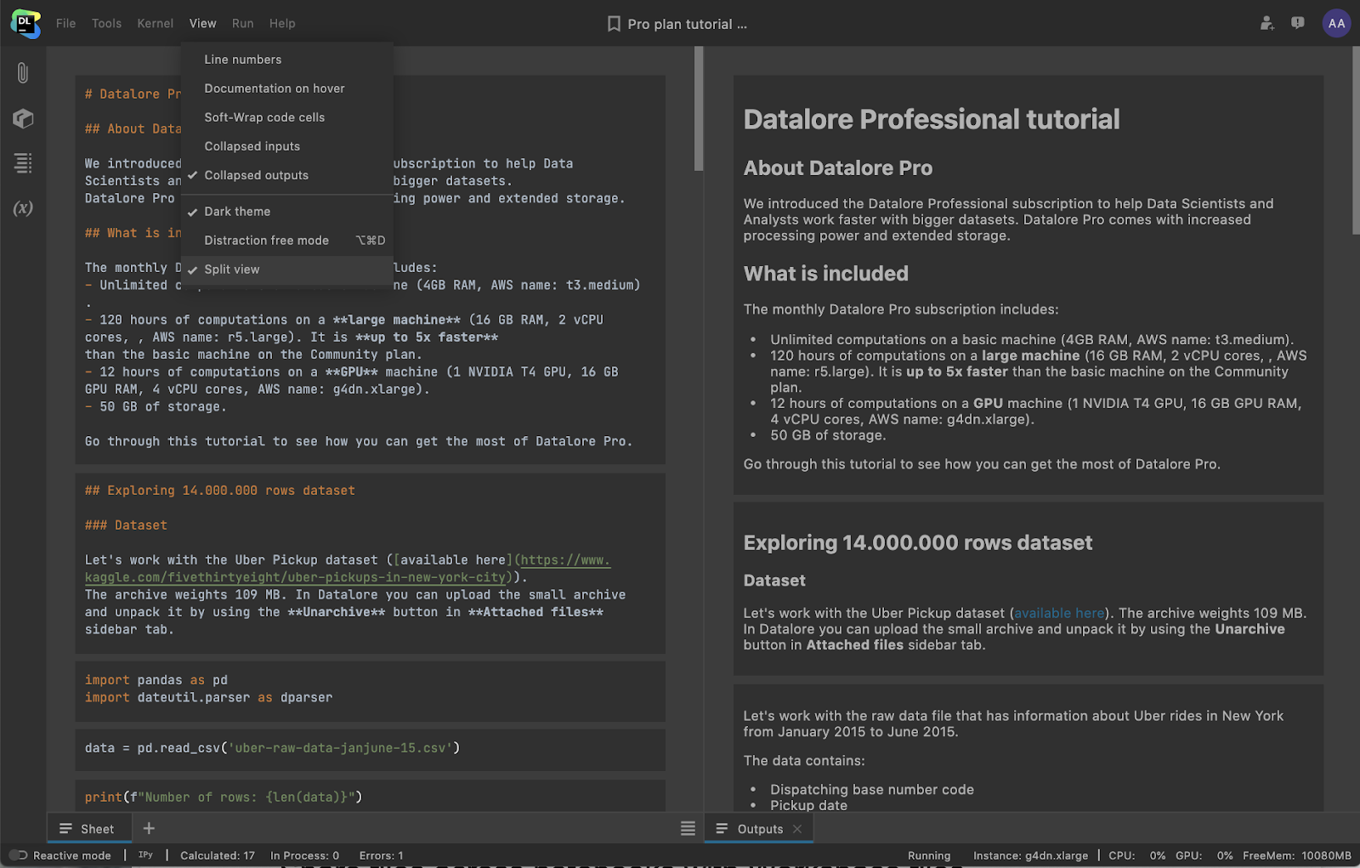
Task: Open the Environment package cube icon
Action: pos(23,118)
